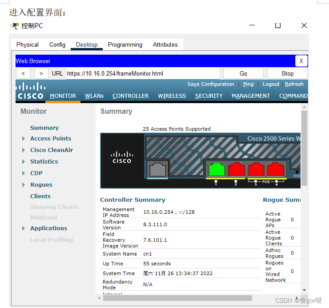Image resolution: width=329 pixels, height=308 pixels.
Task: Click Local Profiling in the sidebar
Action: click(x=52, y=240)
